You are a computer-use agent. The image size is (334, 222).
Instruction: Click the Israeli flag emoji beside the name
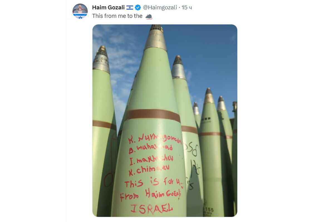click(130, 7)
